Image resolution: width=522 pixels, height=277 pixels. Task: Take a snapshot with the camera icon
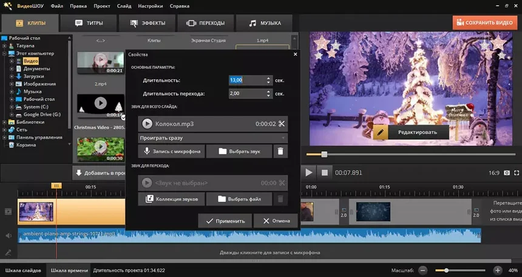[506, 173]
